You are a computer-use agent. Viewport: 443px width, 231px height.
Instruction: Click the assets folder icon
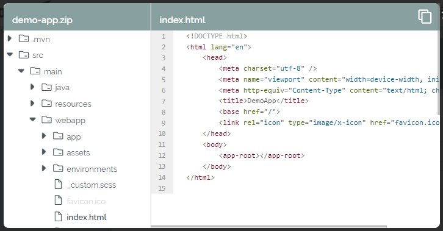coord(58,152)
